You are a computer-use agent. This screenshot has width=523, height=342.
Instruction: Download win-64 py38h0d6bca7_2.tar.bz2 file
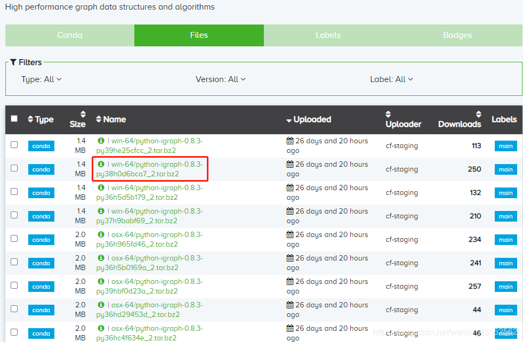pos(149,169)
